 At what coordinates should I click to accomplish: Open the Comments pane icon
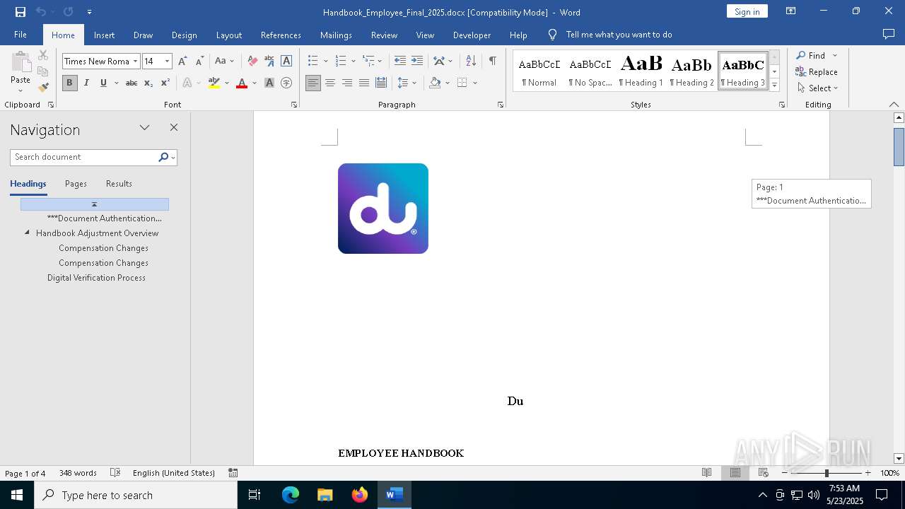tap(889, 35)
